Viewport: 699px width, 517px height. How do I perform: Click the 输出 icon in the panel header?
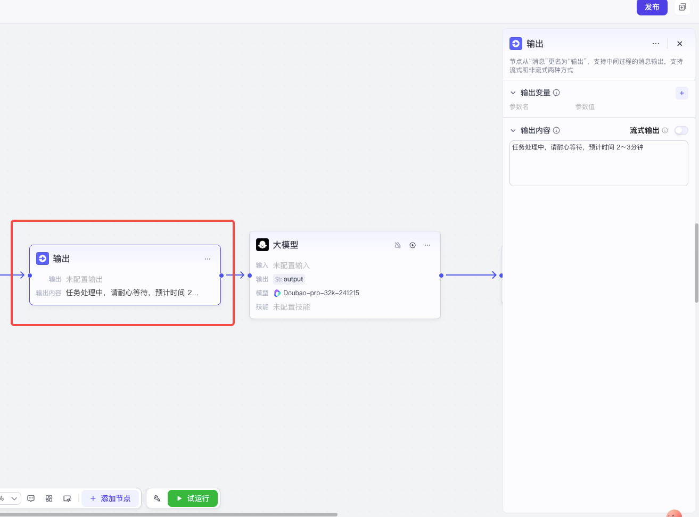point(516,44)
